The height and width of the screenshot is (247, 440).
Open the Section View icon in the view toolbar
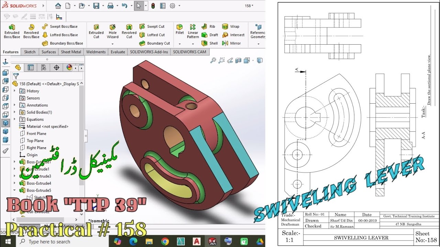(239, 60)
